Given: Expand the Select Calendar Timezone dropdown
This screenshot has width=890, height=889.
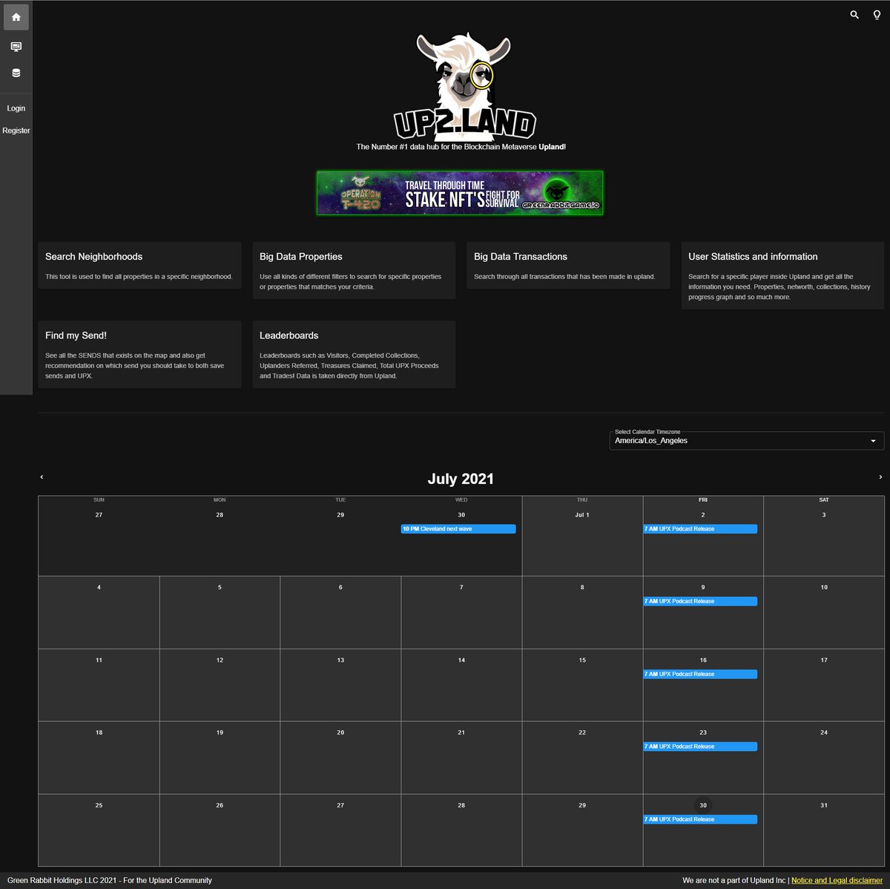Looking at the screenshot, I should 746,440.
